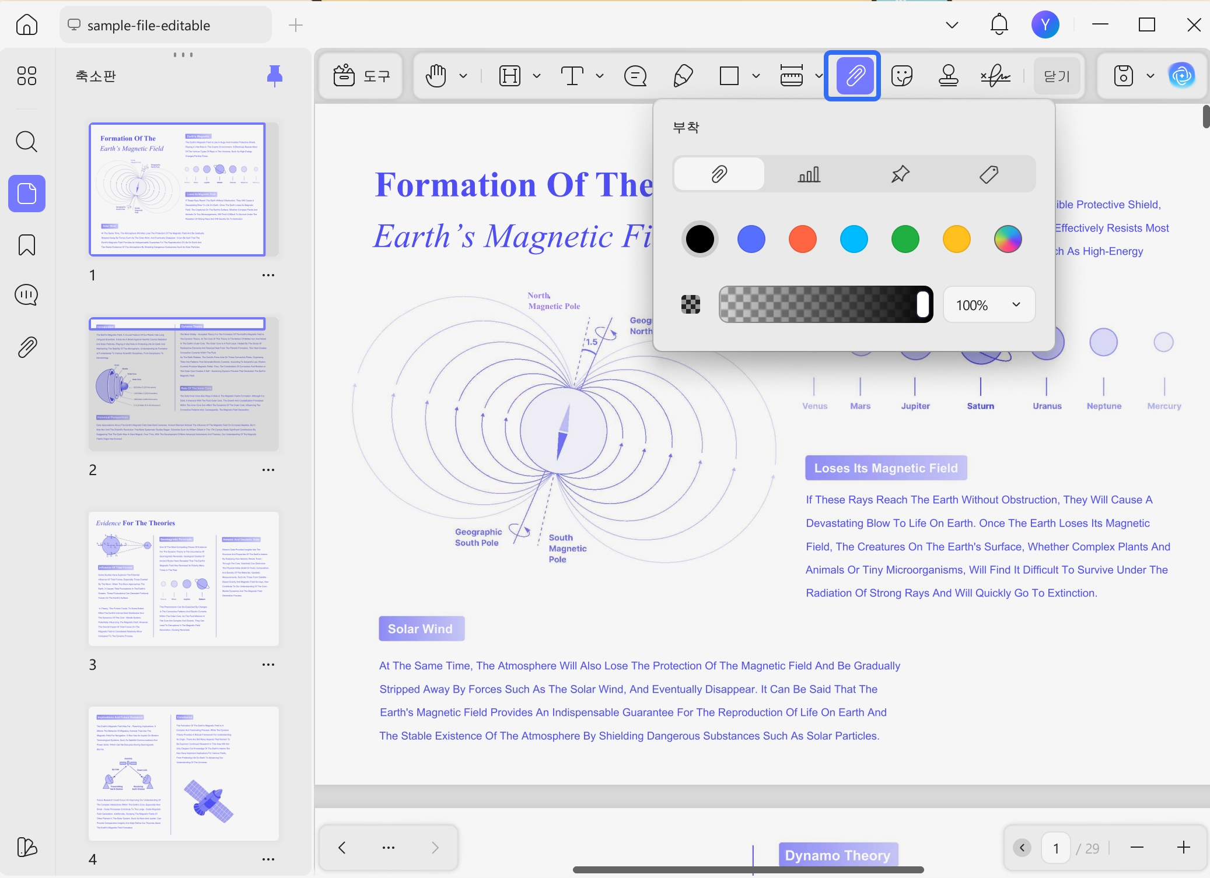The image size is (1210, 878).
Task: Click the 도구 tools button
Action: [x=361, y=76]
